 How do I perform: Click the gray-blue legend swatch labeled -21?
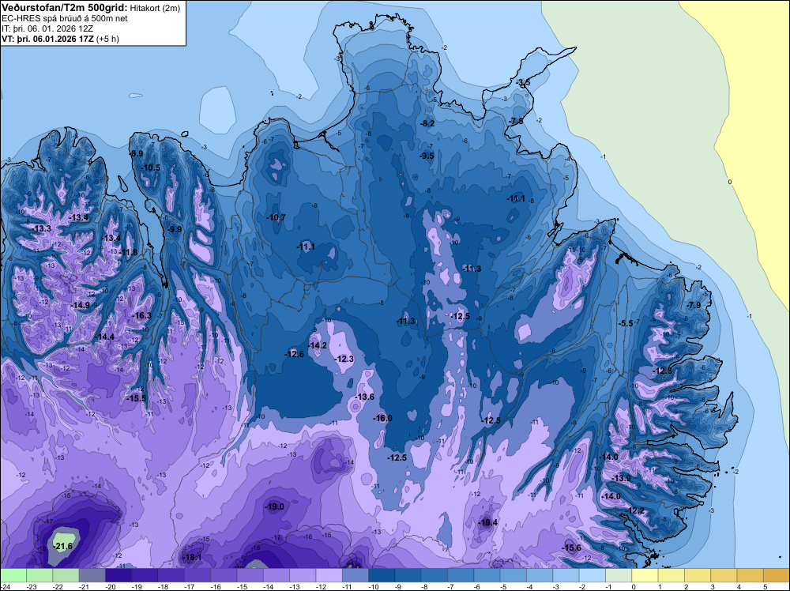pyautogui.click(x=92, y=575)
